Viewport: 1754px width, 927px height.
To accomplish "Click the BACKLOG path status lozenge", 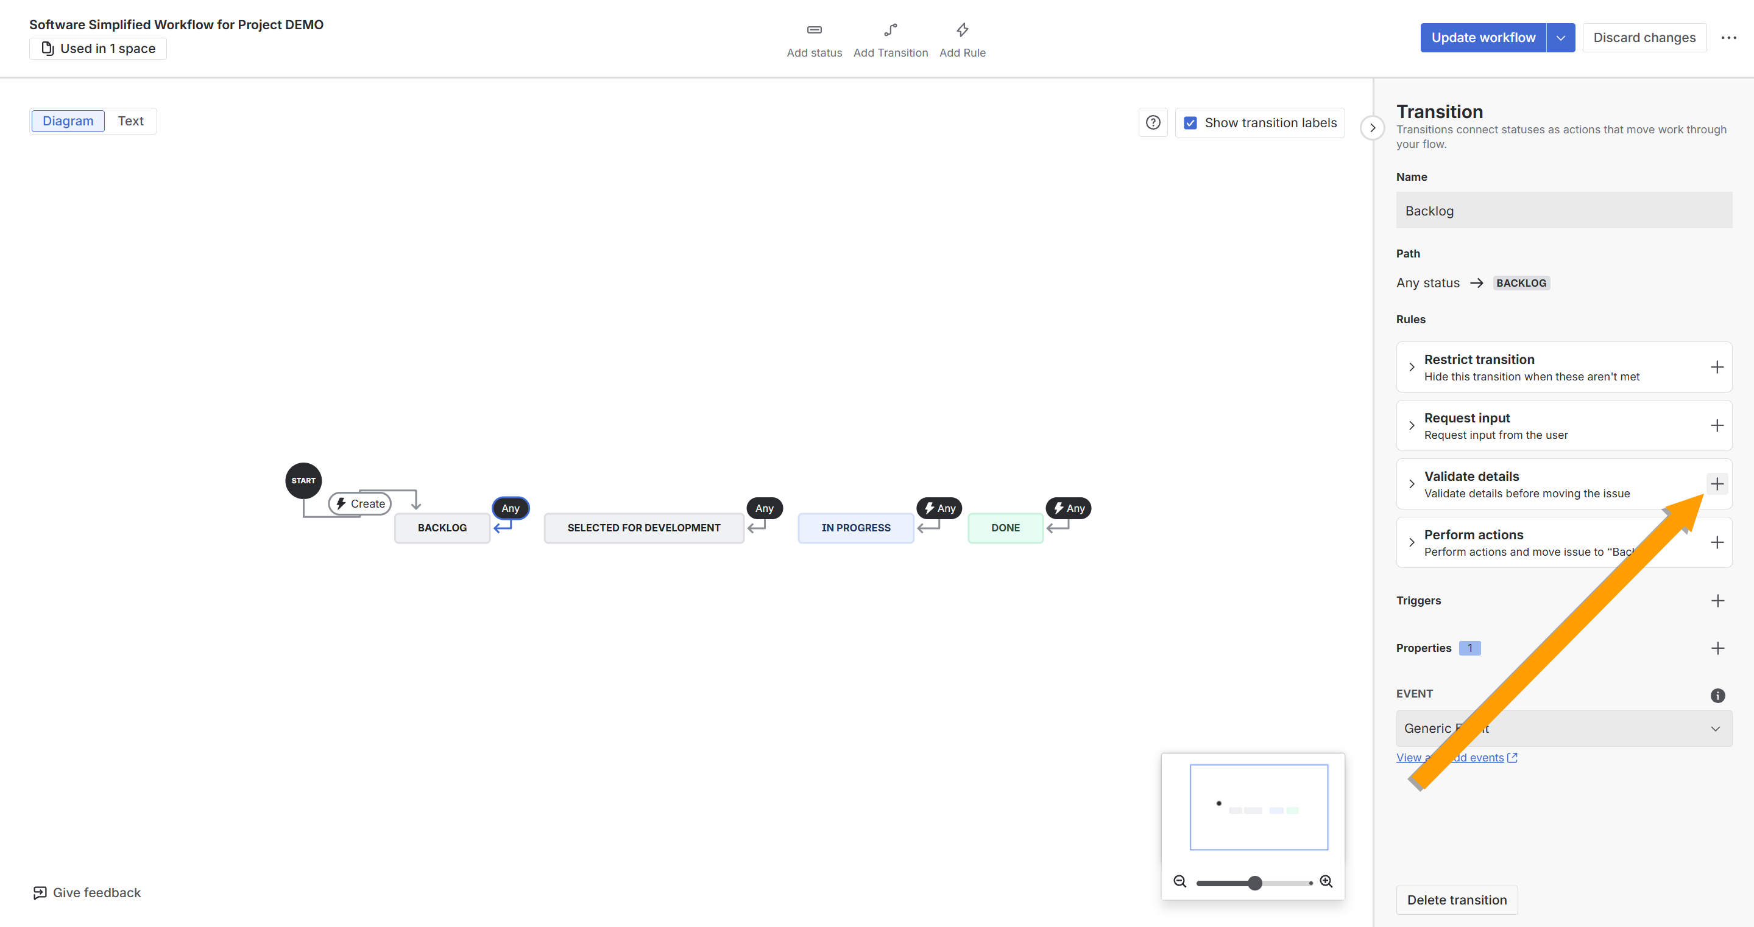I will [1521, 283].
